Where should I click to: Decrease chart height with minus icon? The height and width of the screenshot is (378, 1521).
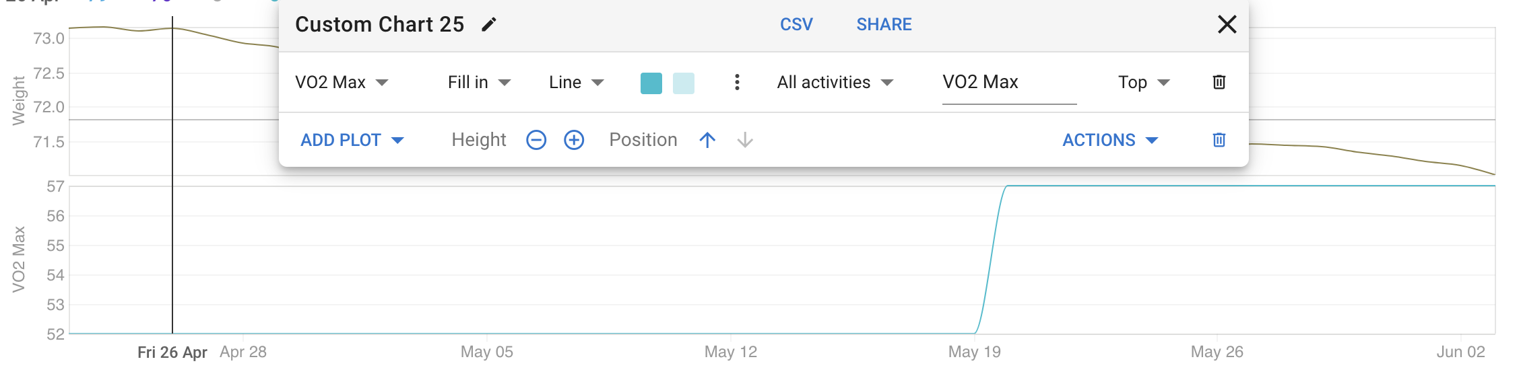point(536,140)
